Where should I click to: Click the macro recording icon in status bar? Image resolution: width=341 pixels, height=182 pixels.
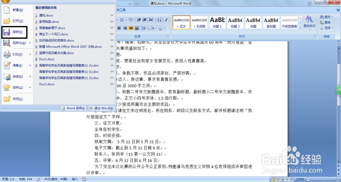pyautogui.click(x=84, y=179)
